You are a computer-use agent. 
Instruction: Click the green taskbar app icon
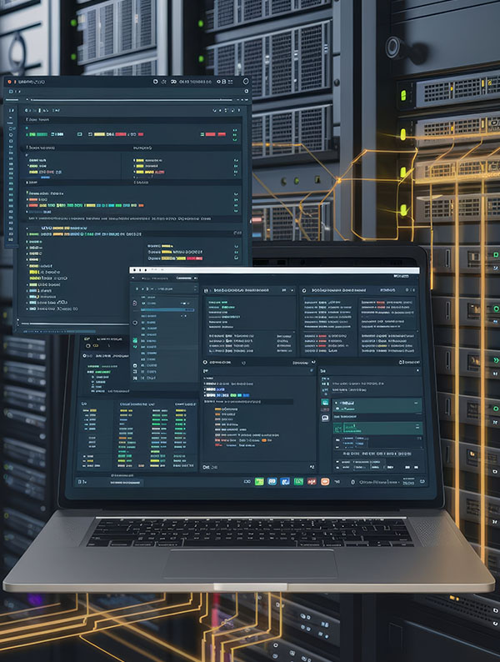(259, 481)
